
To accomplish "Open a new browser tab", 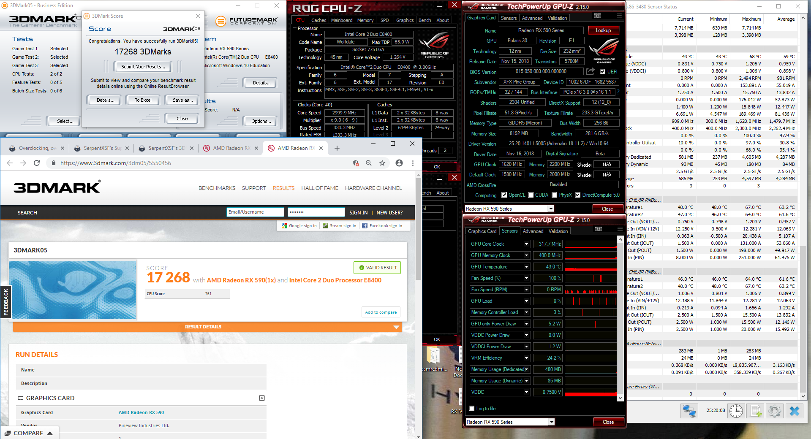I will 337,148.
